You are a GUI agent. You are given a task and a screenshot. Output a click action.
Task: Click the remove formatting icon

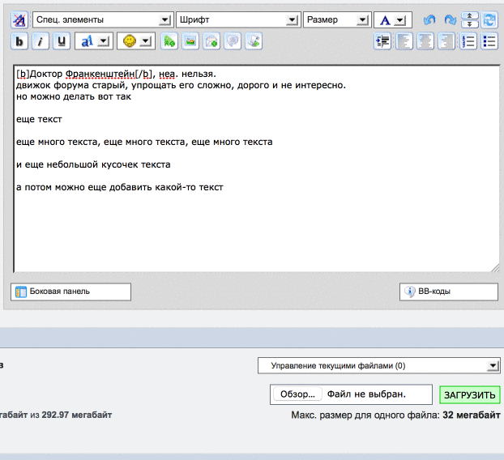pos(19,19)
